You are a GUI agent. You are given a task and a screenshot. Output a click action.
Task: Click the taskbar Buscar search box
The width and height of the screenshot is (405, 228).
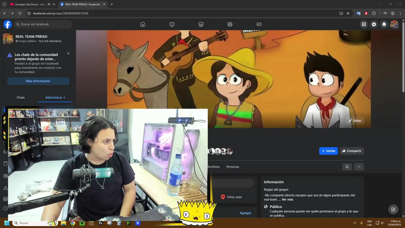[35, 223]
